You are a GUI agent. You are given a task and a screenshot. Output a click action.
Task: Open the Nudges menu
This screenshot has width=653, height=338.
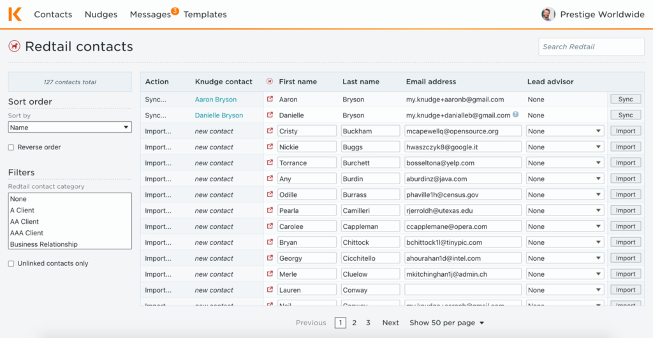(x=101, y=15)
